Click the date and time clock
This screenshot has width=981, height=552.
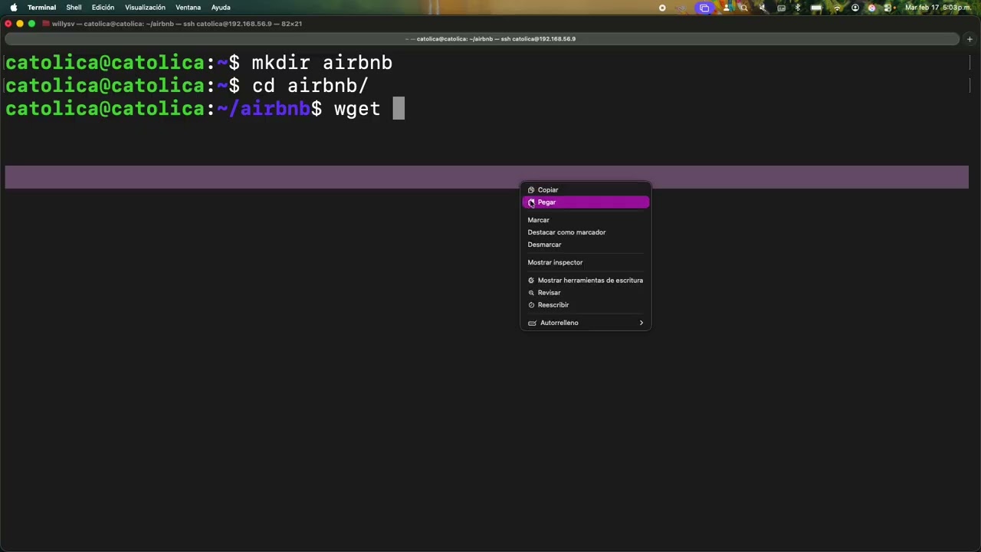[938, 8]
